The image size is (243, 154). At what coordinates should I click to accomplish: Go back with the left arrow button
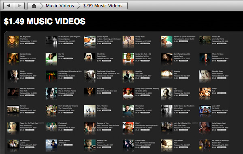tap(9, 6)
